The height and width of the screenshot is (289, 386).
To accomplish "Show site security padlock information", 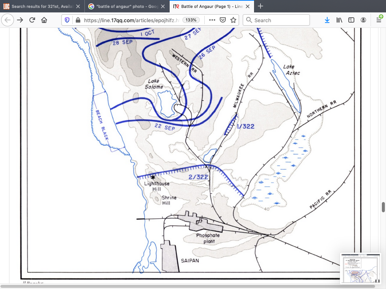I will pos(78,20).
